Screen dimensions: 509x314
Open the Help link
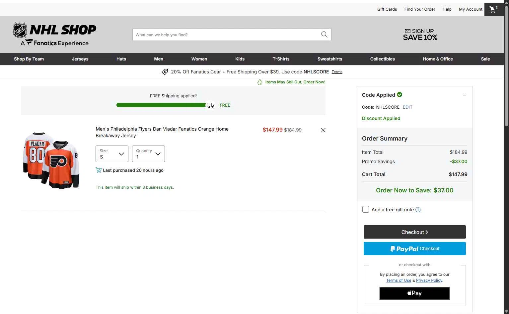point(447,9)
